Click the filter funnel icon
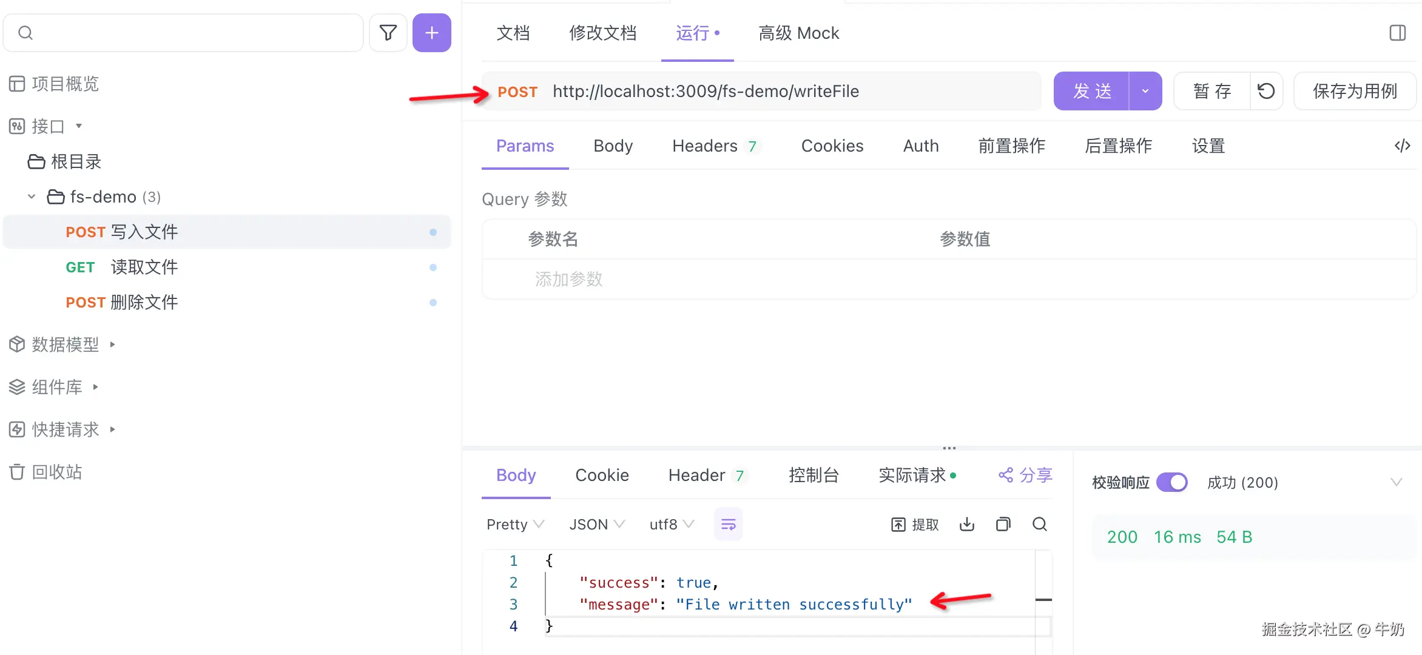 pos(388,33)
